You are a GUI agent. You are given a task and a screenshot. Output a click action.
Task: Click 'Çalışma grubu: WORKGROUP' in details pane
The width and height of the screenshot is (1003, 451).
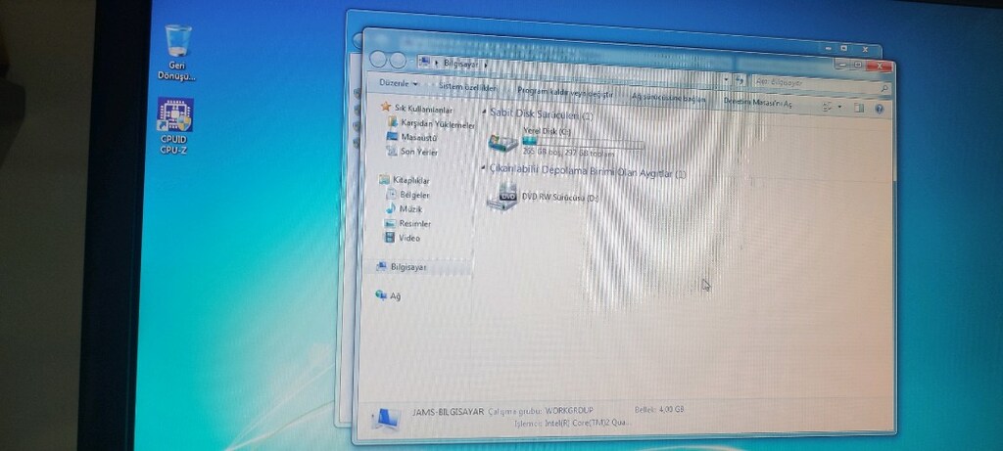(x=541, y=411)
